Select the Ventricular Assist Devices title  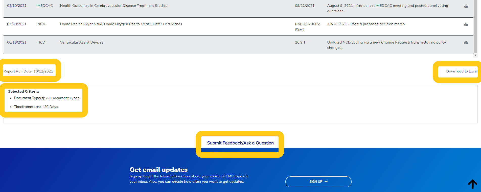point(82,43)
